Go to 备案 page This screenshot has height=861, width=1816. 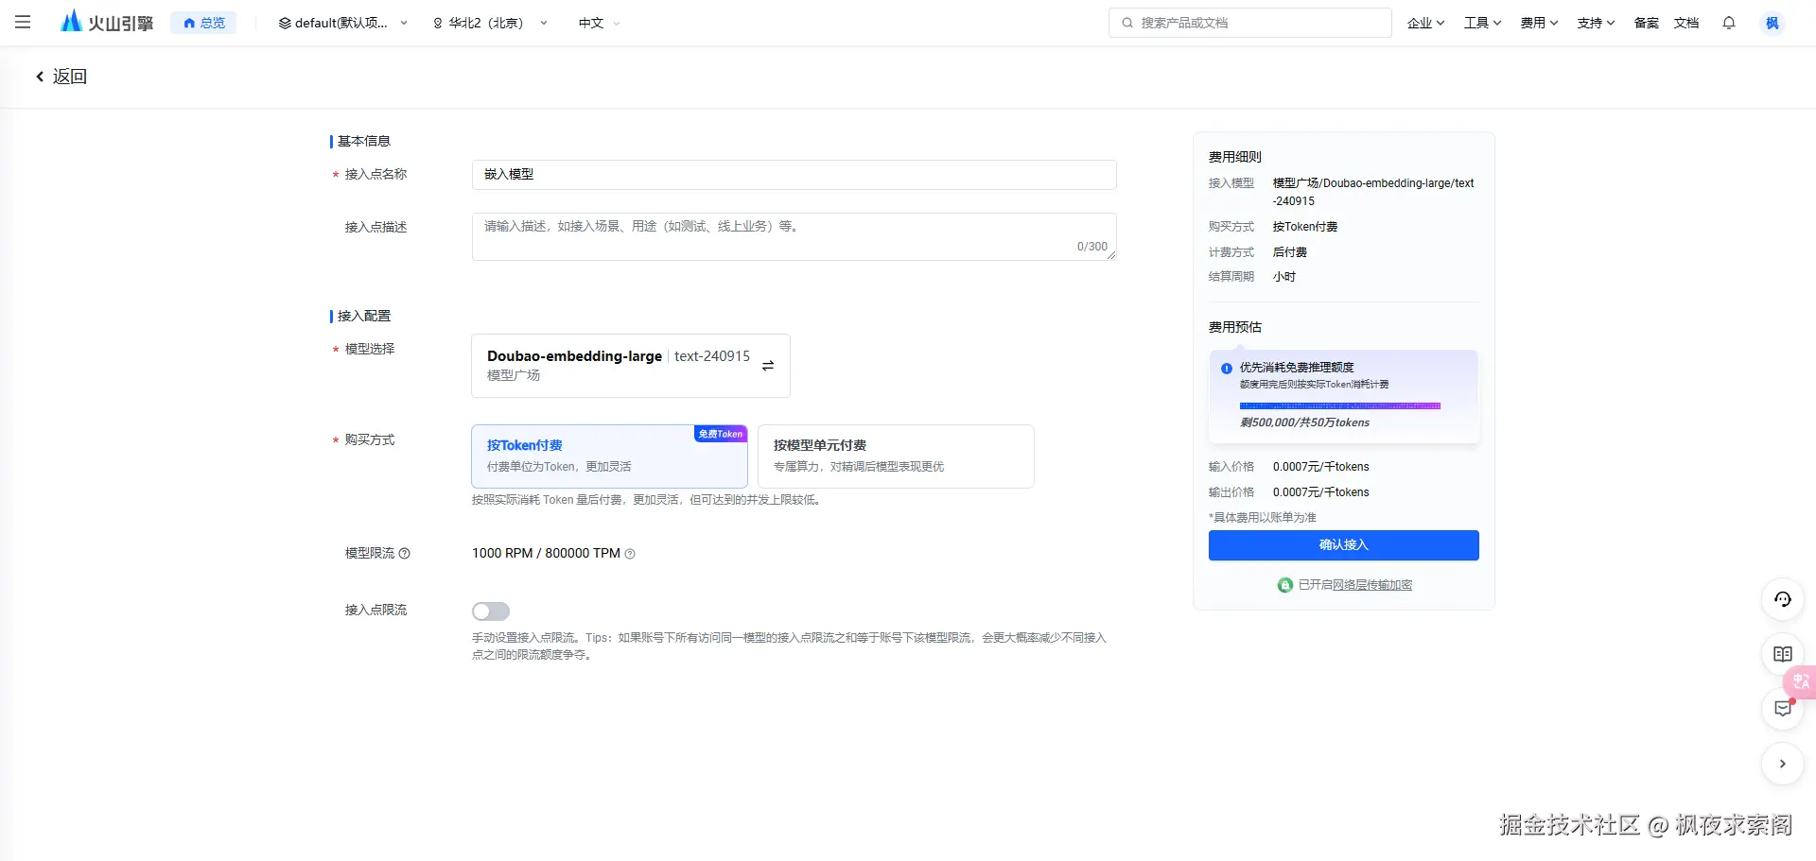(x=1647, y=23)
